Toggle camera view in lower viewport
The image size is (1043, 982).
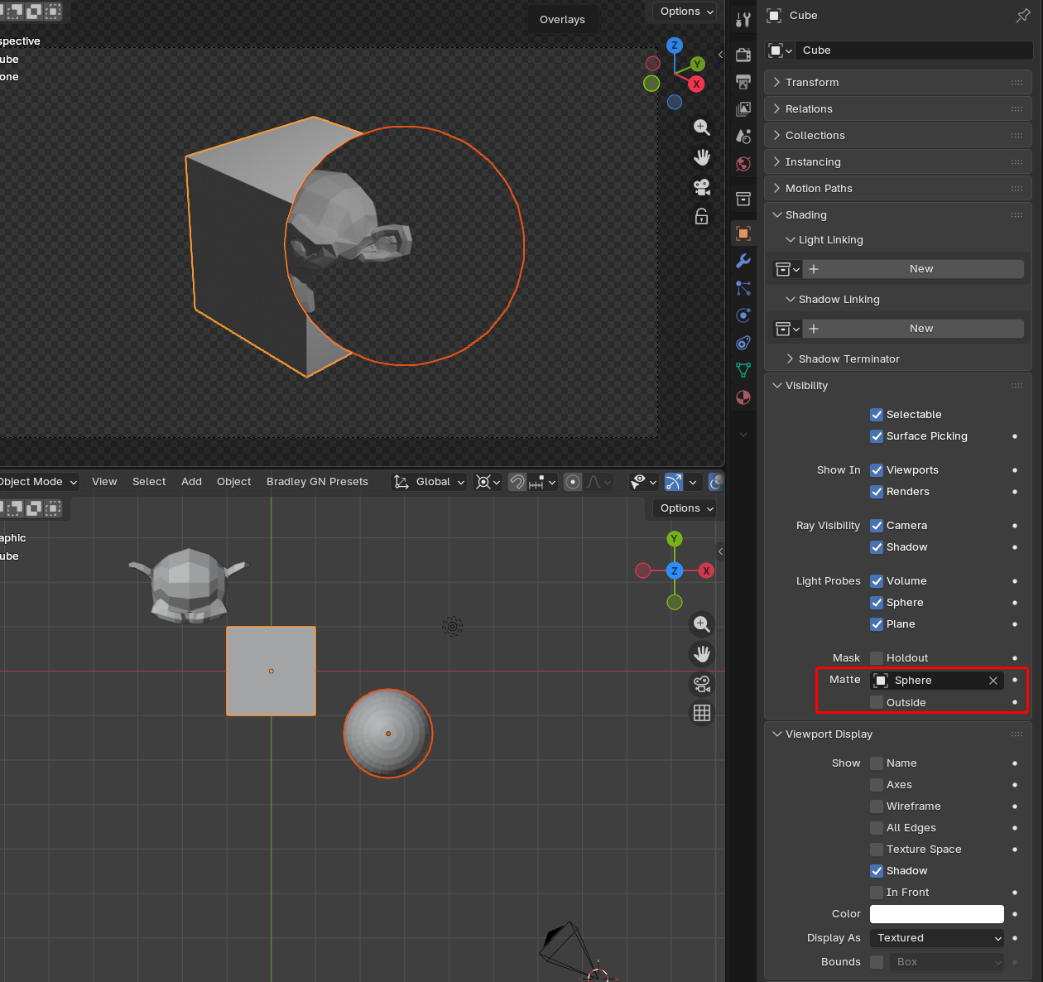coord(702,684)
